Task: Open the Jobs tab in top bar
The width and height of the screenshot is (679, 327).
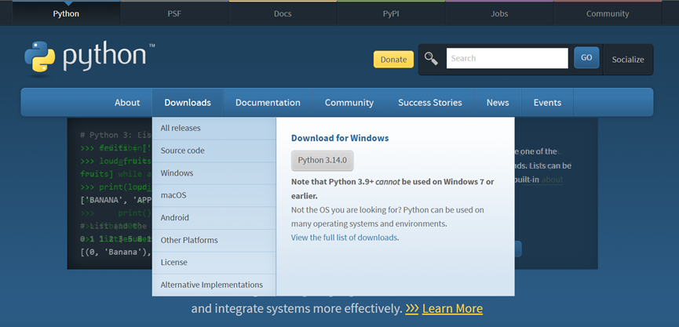Action: coord(499,14)
